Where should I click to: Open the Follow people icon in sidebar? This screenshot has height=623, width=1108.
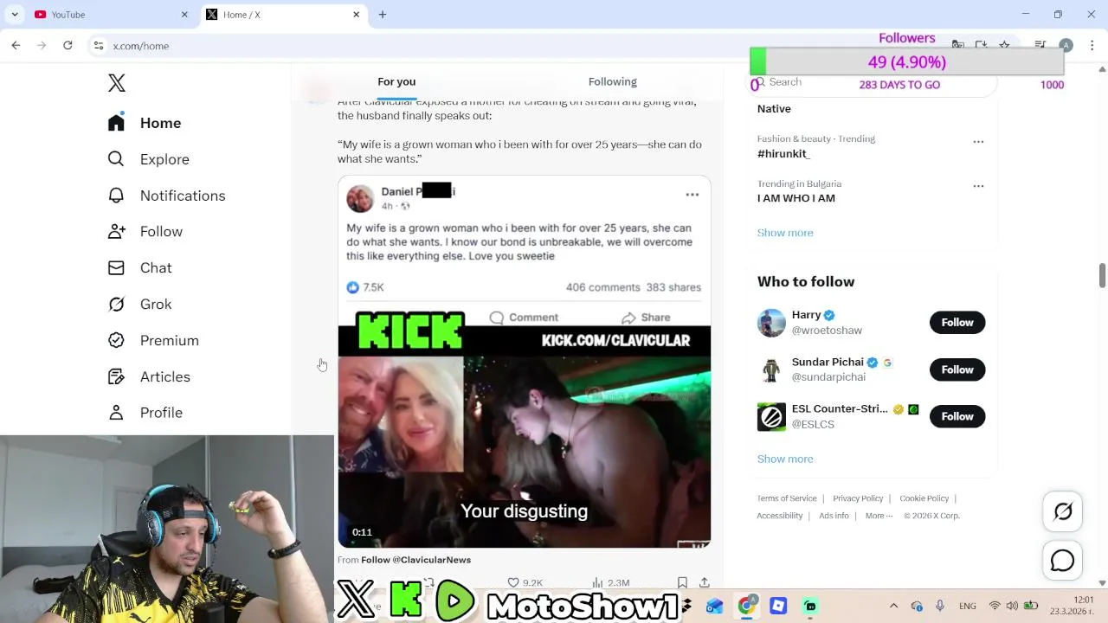[x=116, y=232]
